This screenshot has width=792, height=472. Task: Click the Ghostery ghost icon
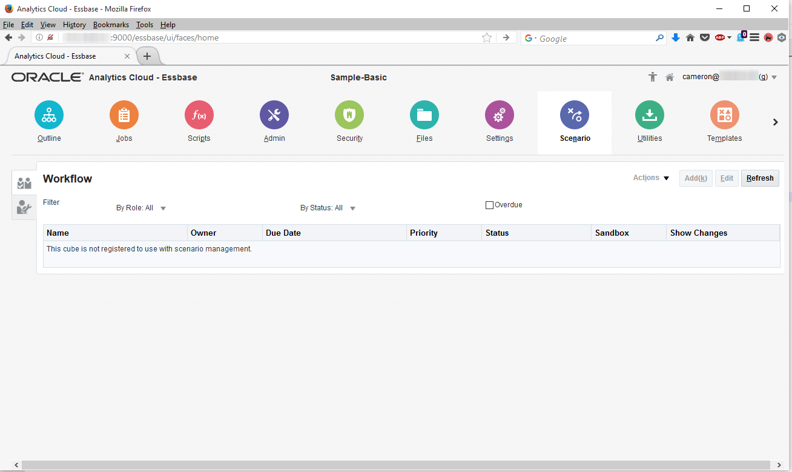click(x=741, y=37)
